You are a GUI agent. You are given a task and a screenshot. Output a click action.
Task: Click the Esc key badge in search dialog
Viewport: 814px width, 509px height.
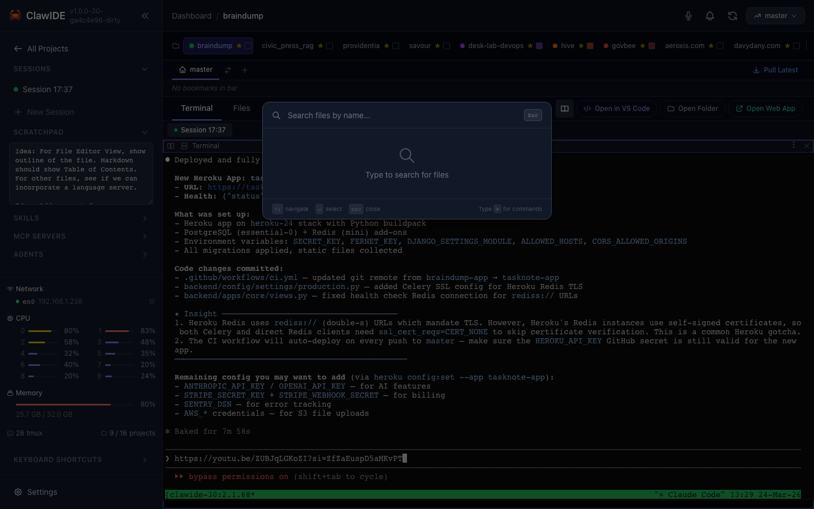pyautogui.click(x=532, y=115)
